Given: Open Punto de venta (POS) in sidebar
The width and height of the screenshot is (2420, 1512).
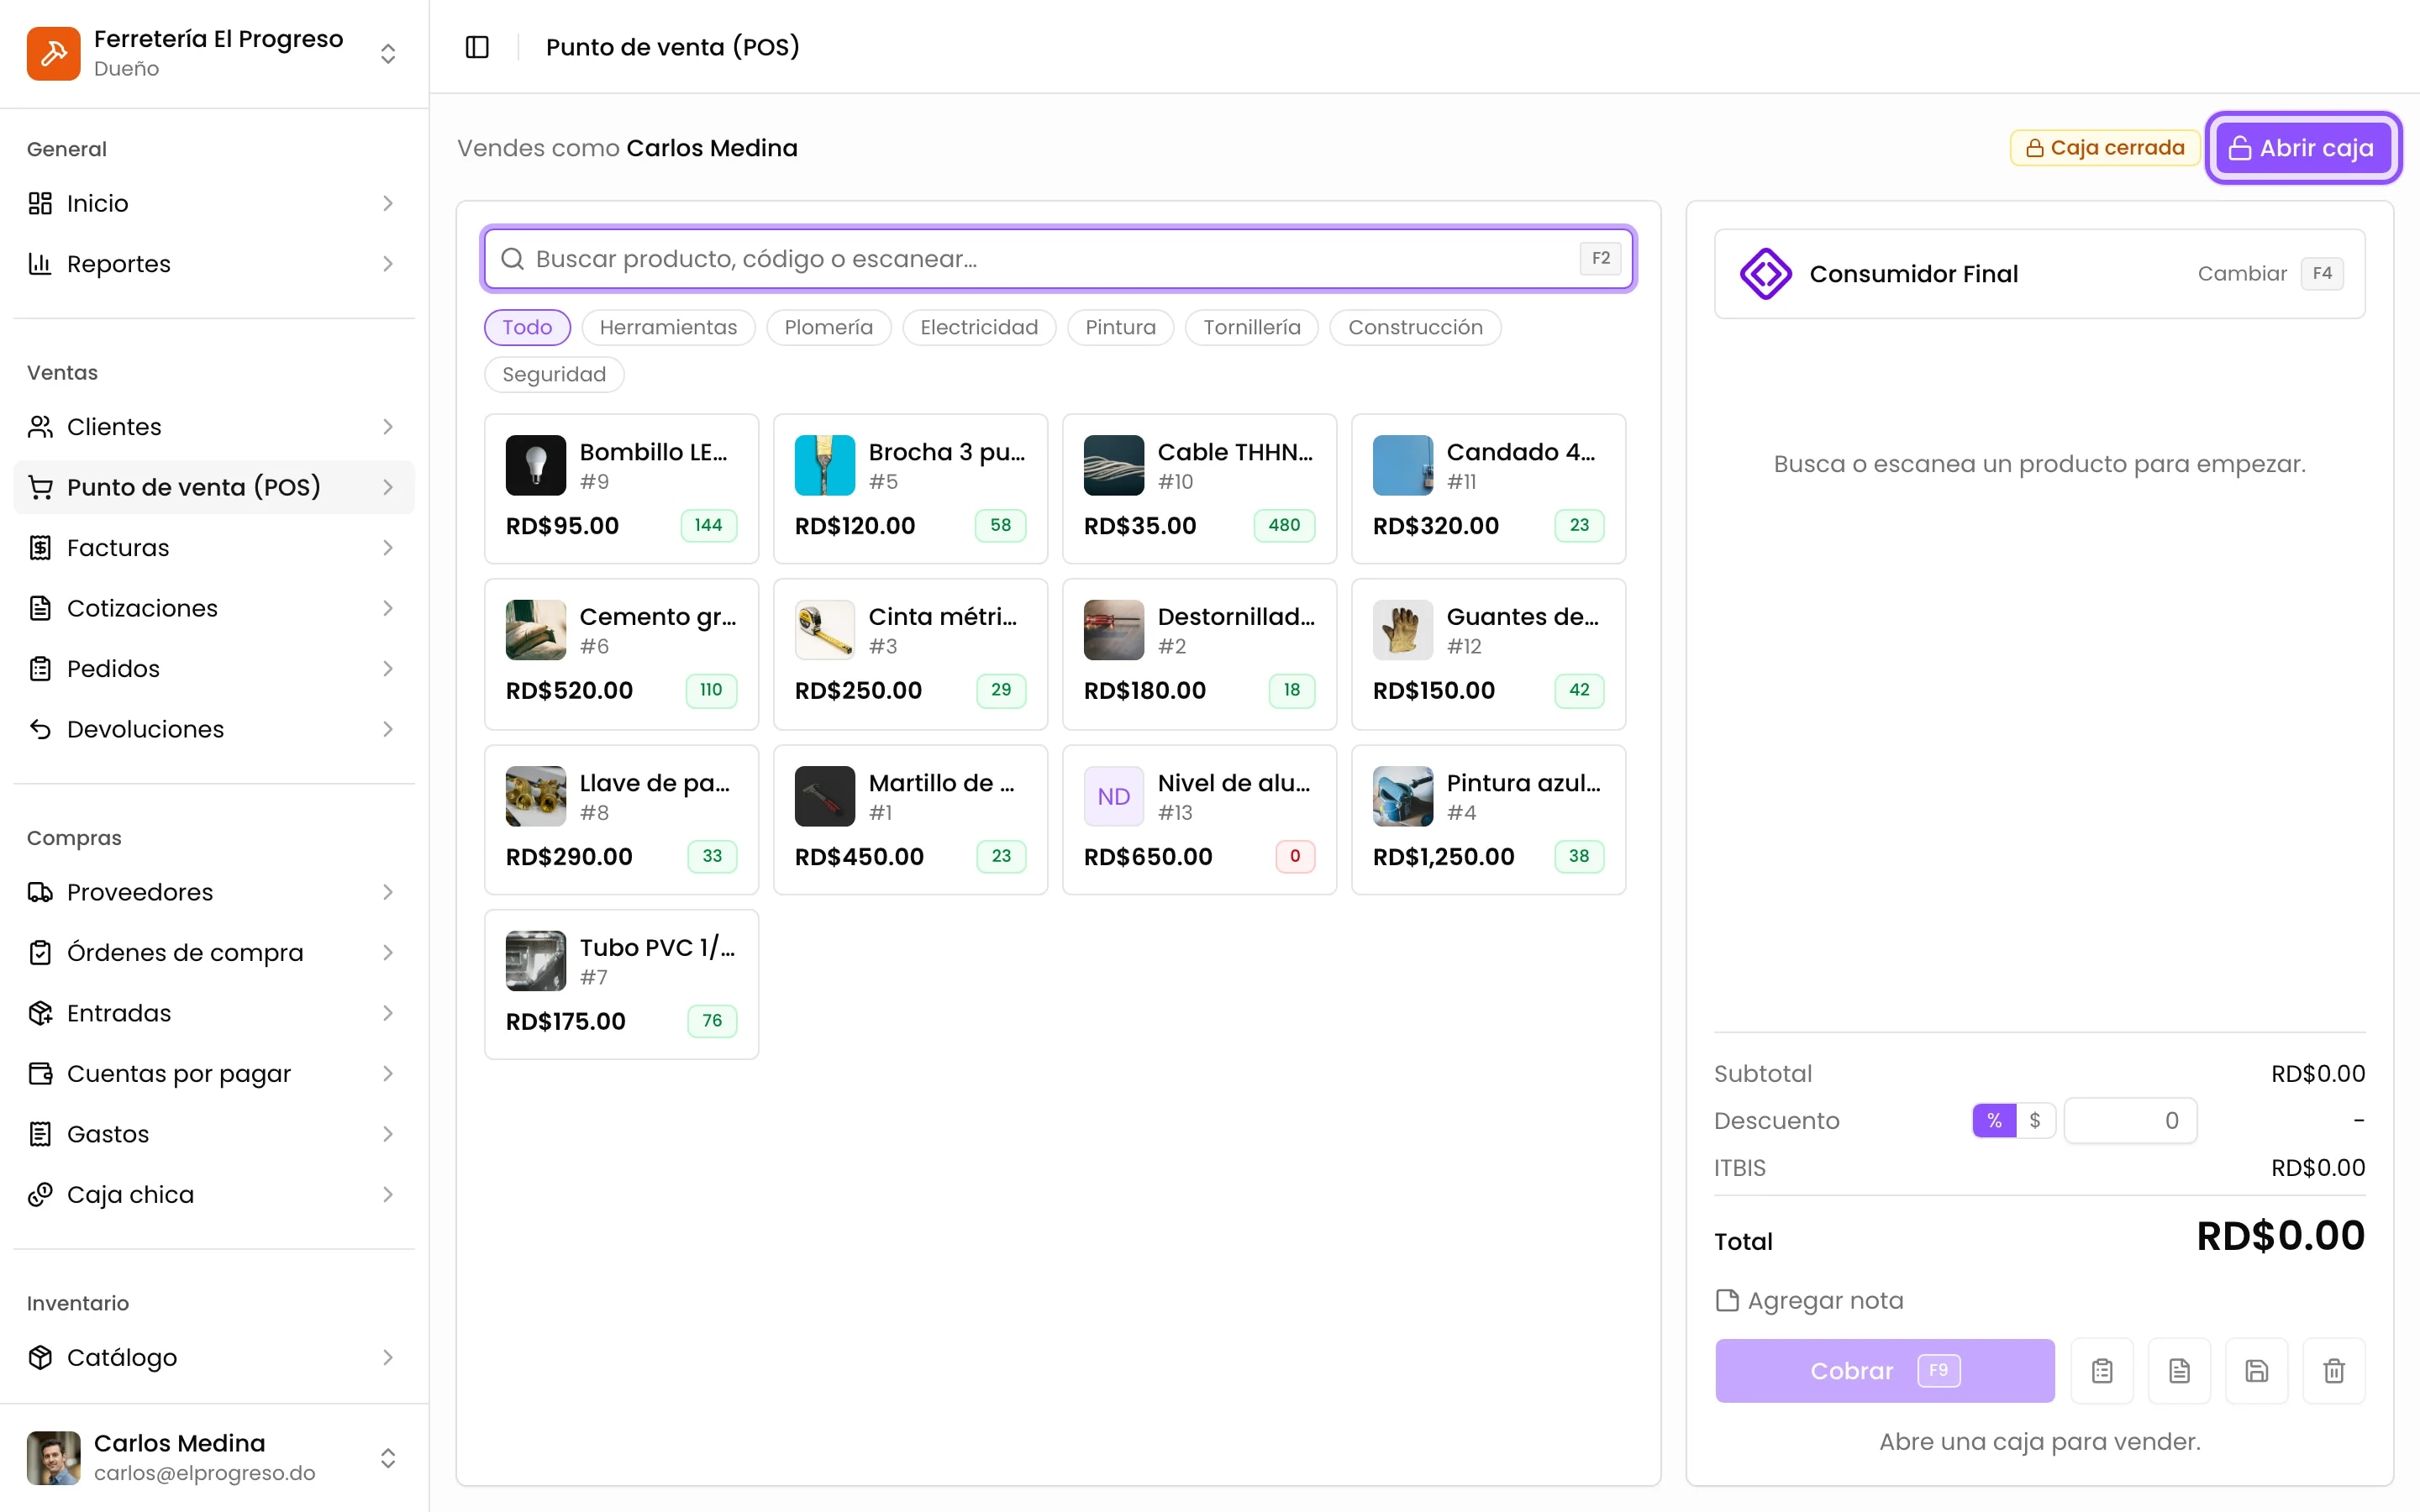Looking at the screenshot, I should [214, 487].
